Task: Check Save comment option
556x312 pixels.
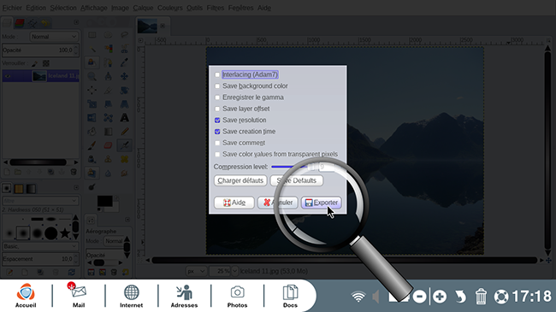Action: (217, 143)
